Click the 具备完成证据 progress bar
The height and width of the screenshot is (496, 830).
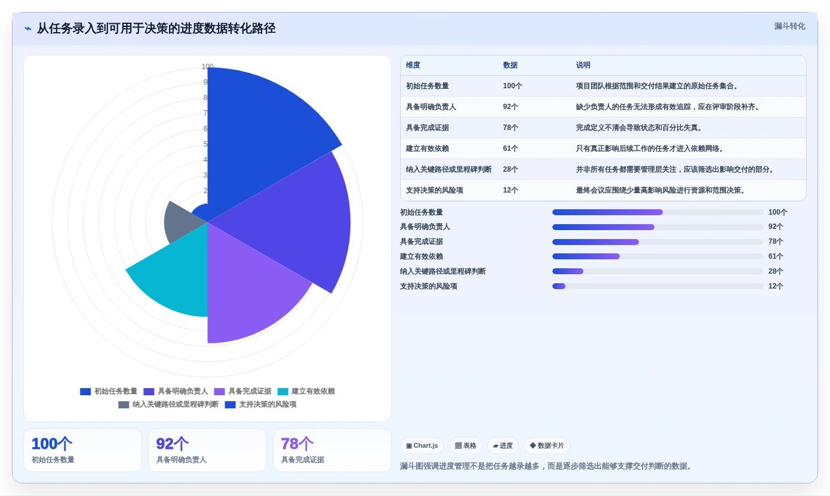(658, 242)
